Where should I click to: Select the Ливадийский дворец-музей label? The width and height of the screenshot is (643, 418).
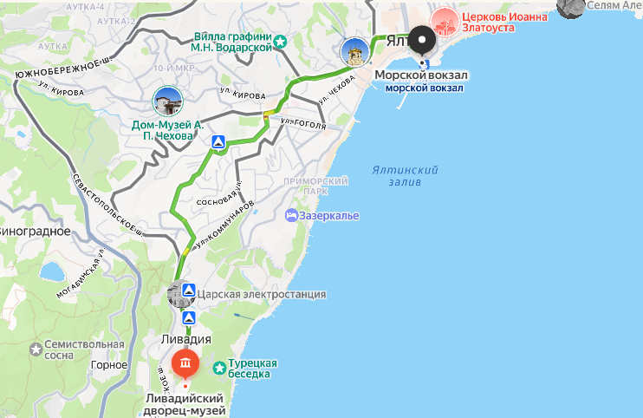185,404
